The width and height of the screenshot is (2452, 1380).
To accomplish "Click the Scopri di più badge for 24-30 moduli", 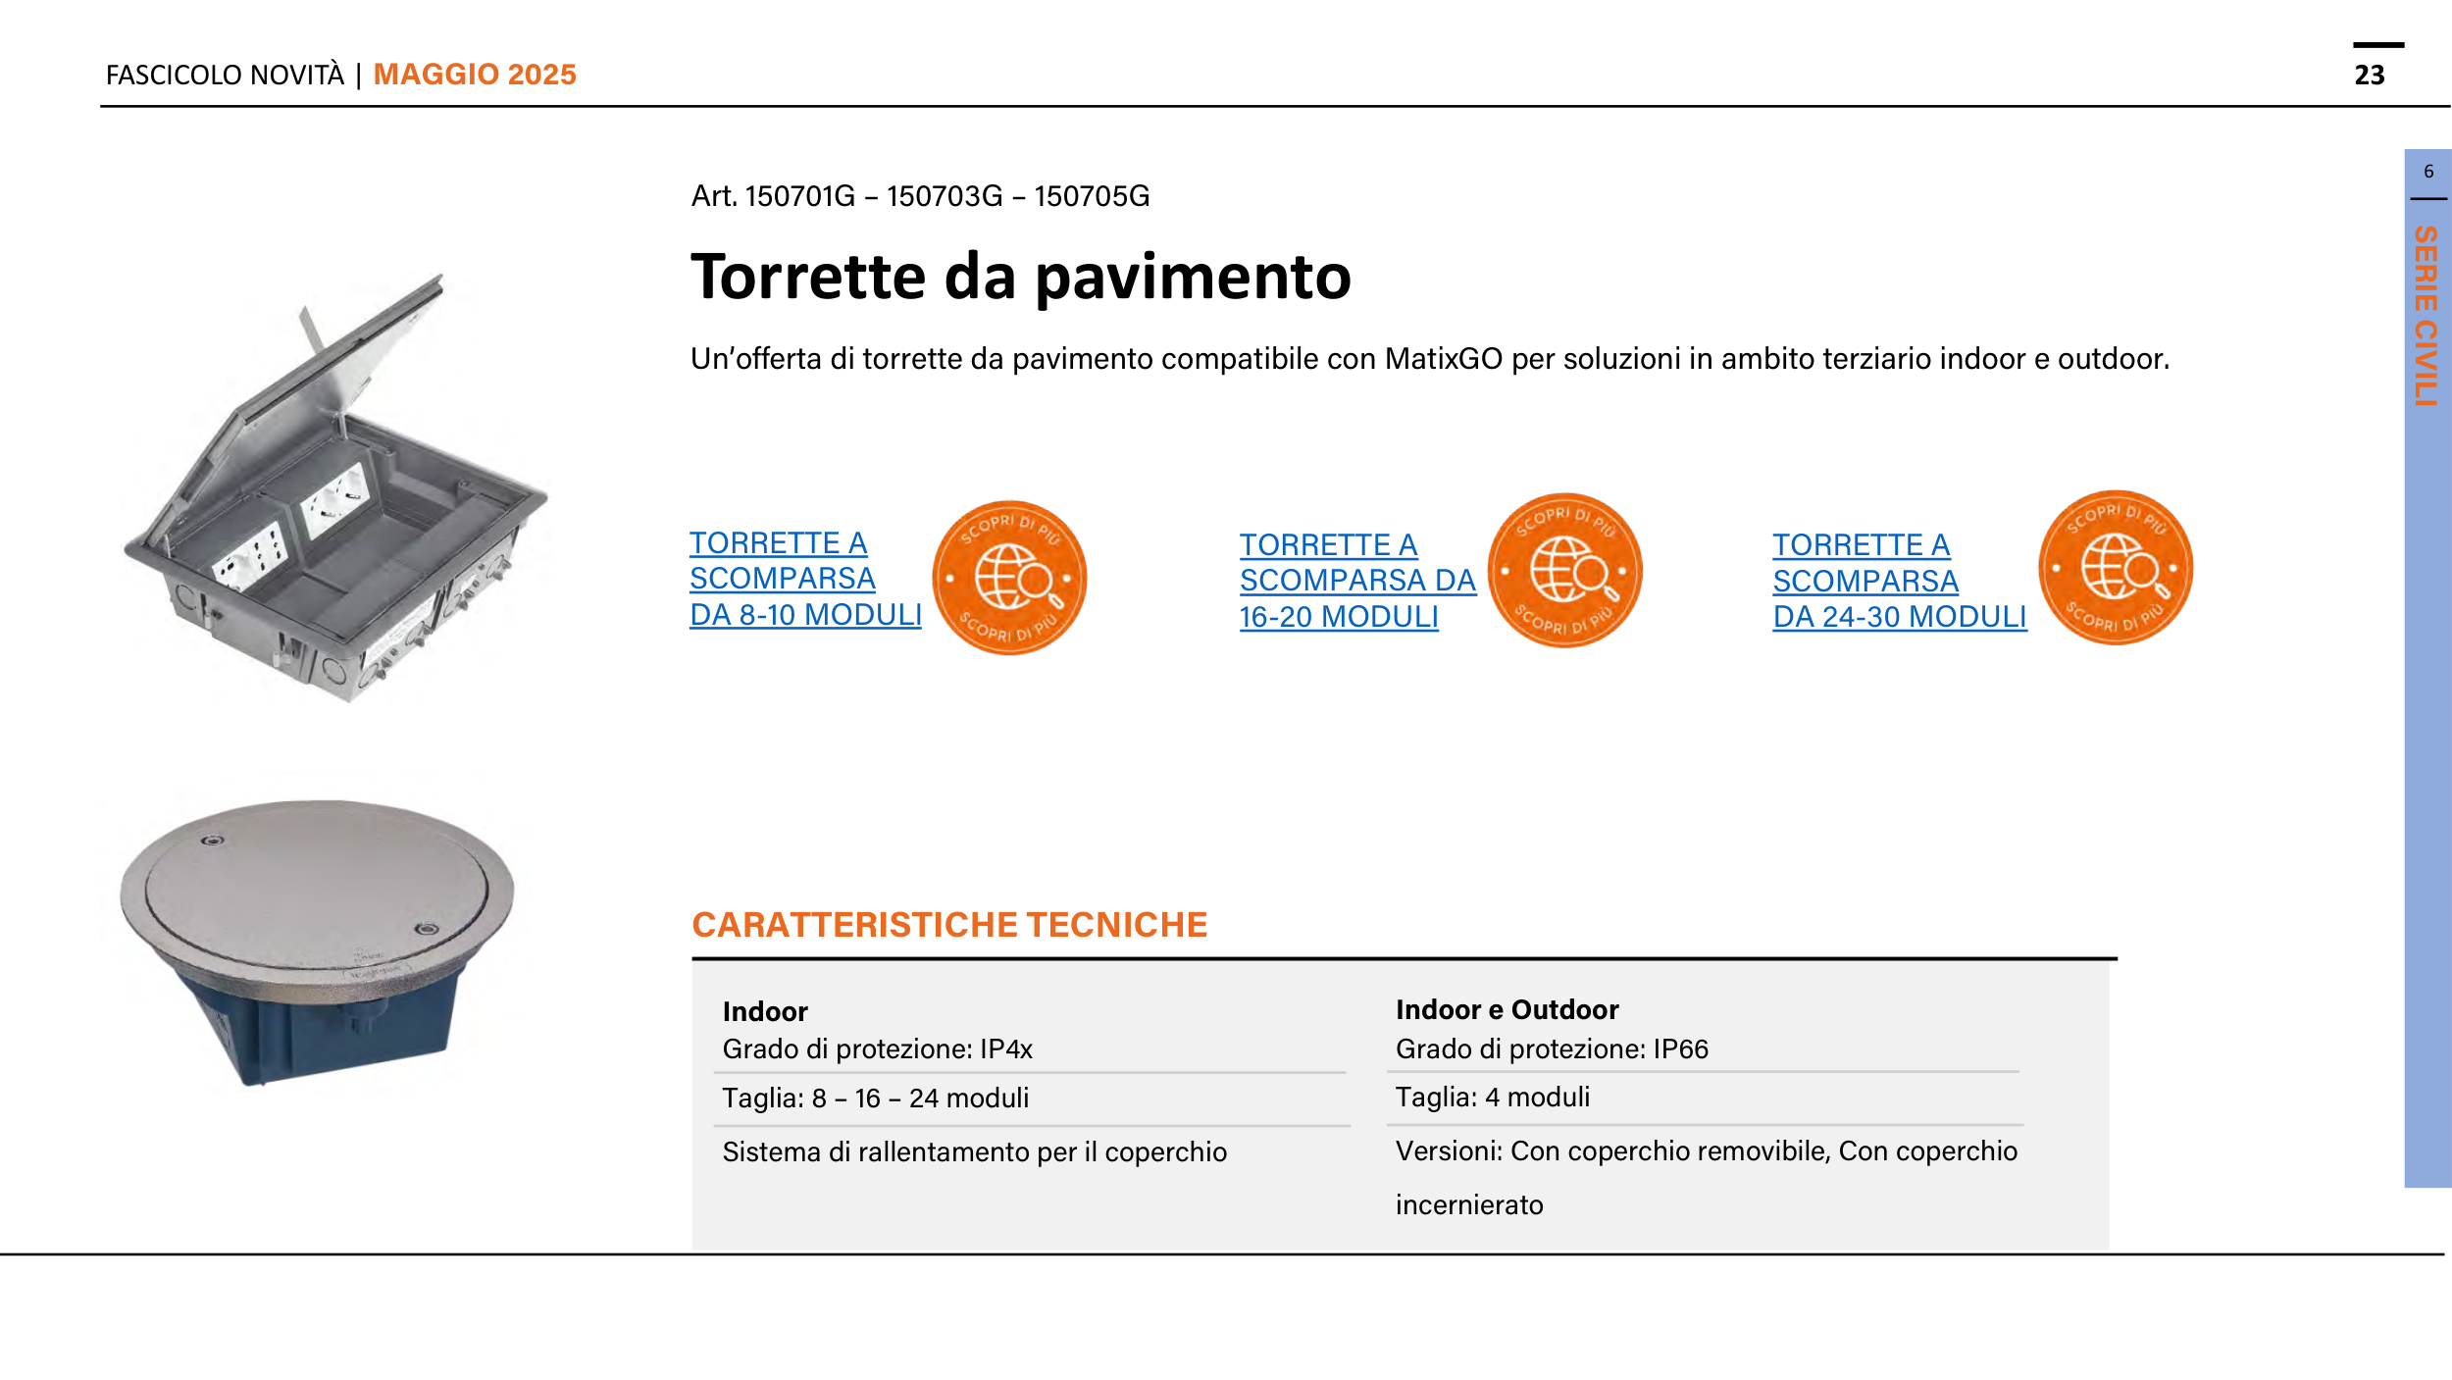I will click(2116, 568).
